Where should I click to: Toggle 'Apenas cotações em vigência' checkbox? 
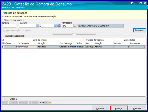(x=4, y=30)
